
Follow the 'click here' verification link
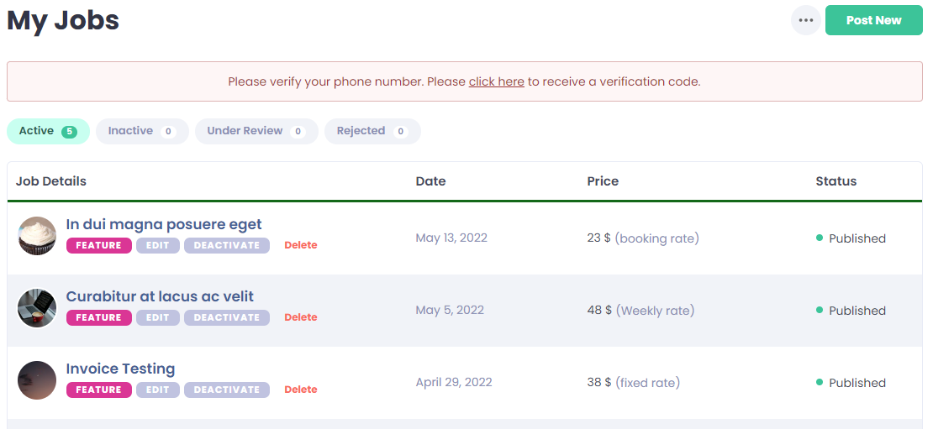tap(496, 81)
